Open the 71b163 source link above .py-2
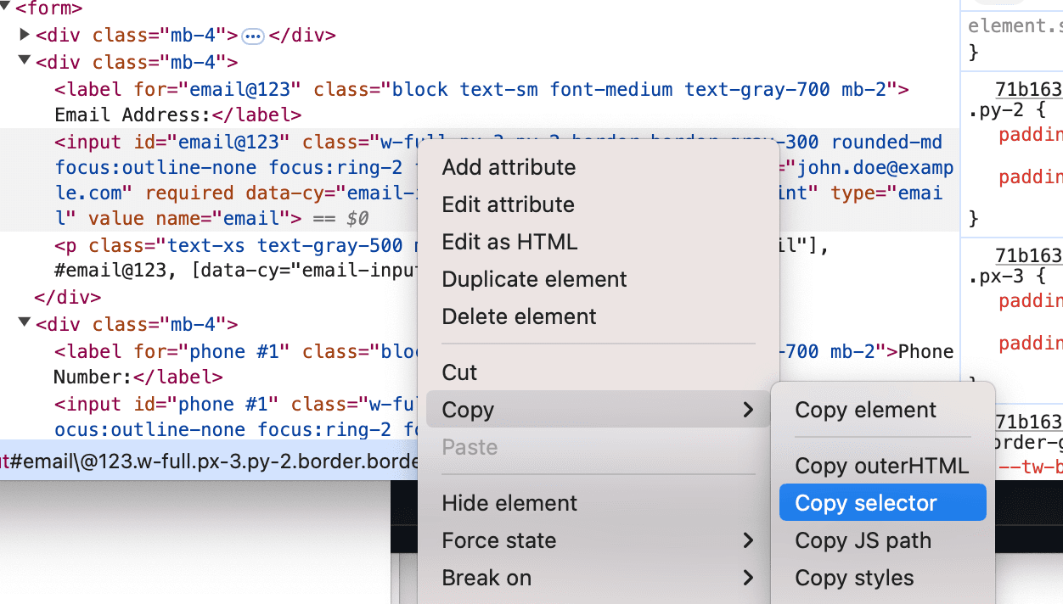 1028,89
